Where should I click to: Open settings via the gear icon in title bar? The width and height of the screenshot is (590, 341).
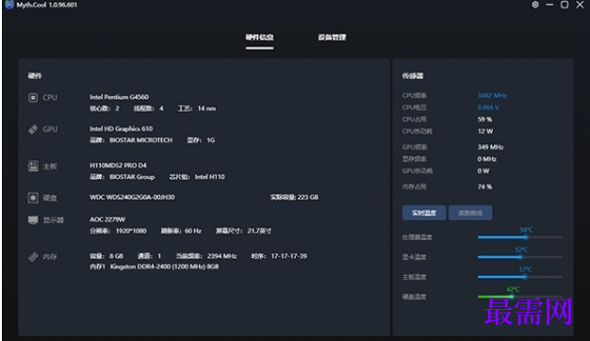coord(535,5)
